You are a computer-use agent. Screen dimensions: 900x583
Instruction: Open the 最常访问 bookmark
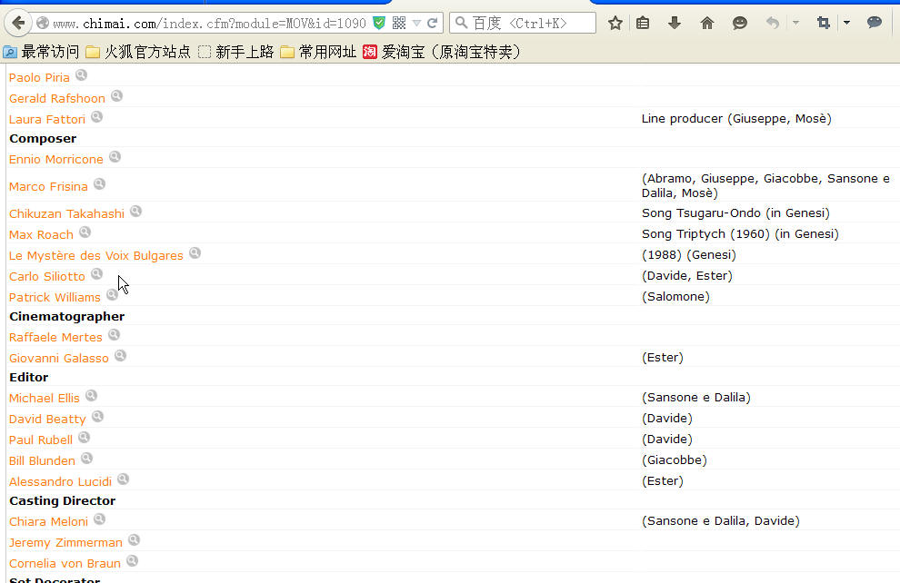[x=41, y=52]
